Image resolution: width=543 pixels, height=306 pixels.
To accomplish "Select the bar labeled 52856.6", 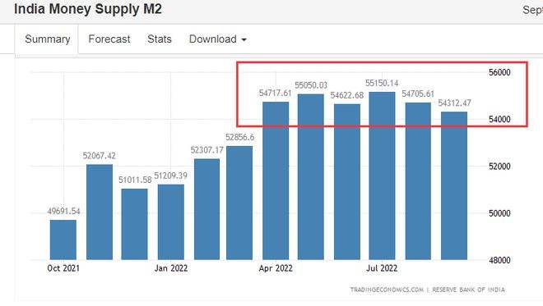I will (x=239, y=203).
